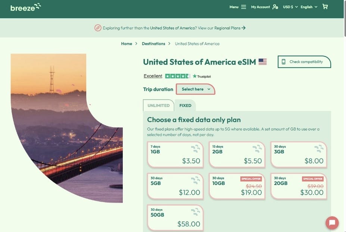
Task: Click the Breeze logo
Action: (x=25, y=7)
